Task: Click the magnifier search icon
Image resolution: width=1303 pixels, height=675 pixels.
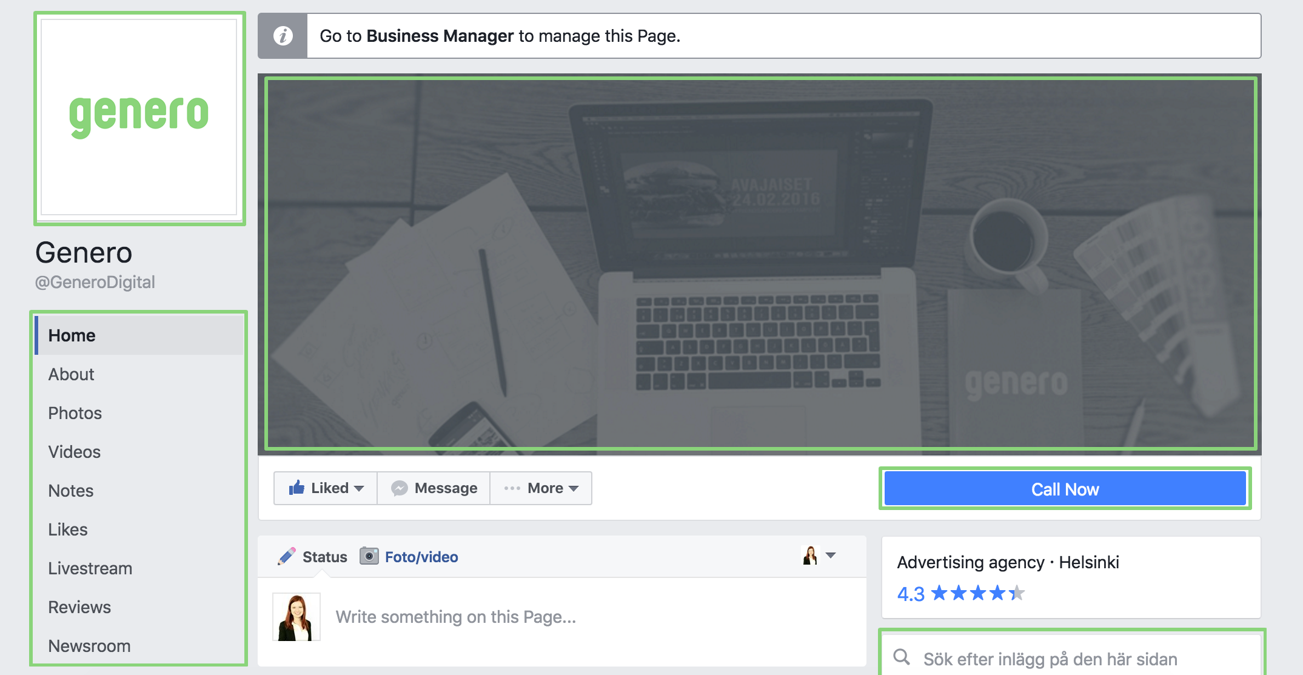Action: coord(902,657)
